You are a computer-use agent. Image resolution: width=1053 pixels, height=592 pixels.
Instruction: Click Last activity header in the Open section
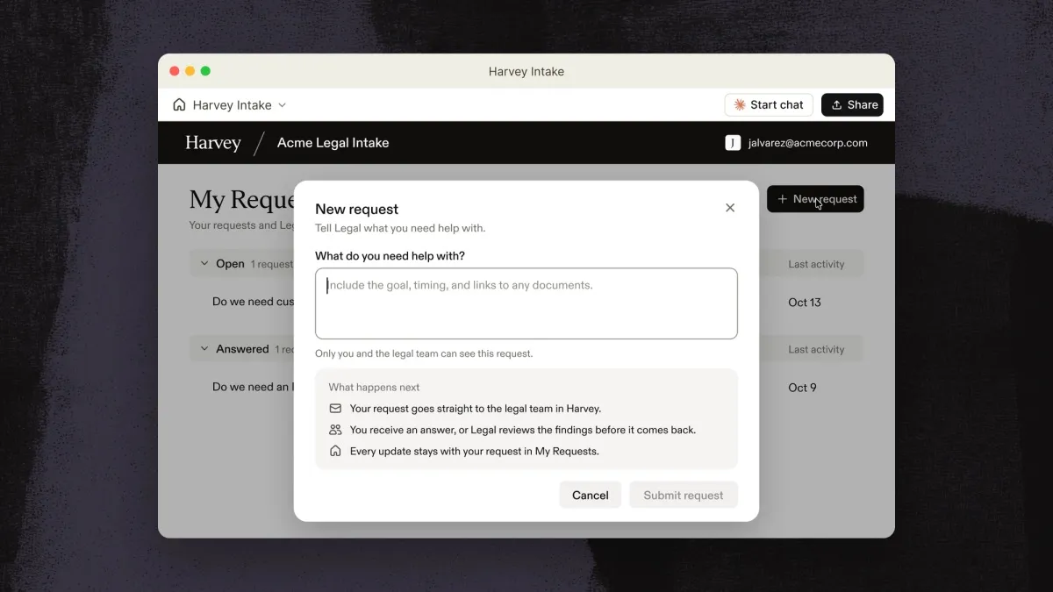point(816,264)
